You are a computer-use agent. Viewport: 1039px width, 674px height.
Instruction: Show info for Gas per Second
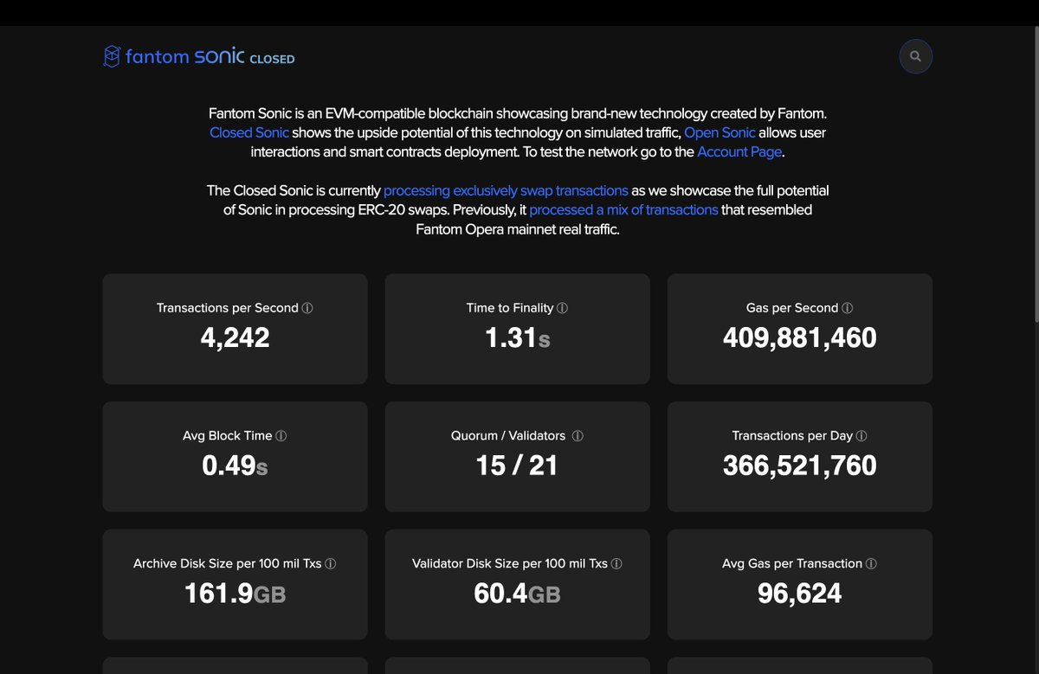tap(848, 308)
